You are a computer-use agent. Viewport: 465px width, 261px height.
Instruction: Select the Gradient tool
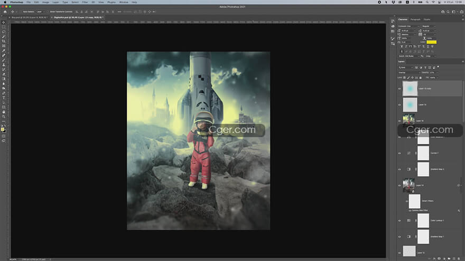coord(4,79)
